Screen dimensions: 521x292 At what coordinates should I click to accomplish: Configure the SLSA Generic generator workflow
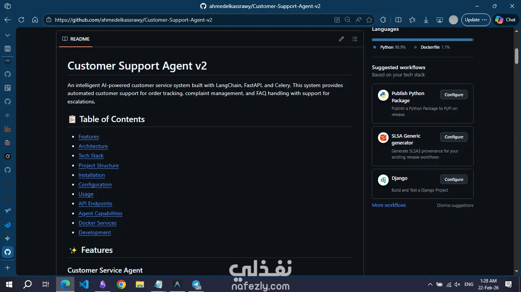tap(454, 137)
